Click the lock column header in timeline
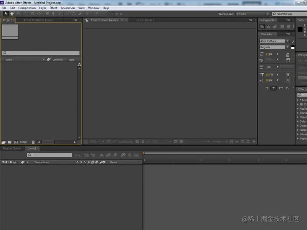The image size is (307, 230). click(15, 162)
